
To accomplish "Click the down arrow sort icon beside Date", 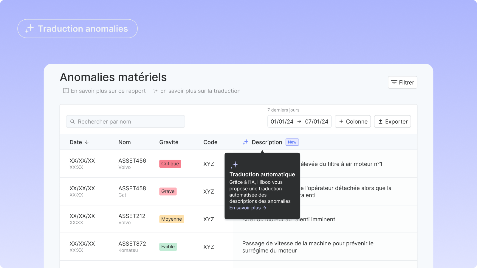I will click(x=87, y=142).
